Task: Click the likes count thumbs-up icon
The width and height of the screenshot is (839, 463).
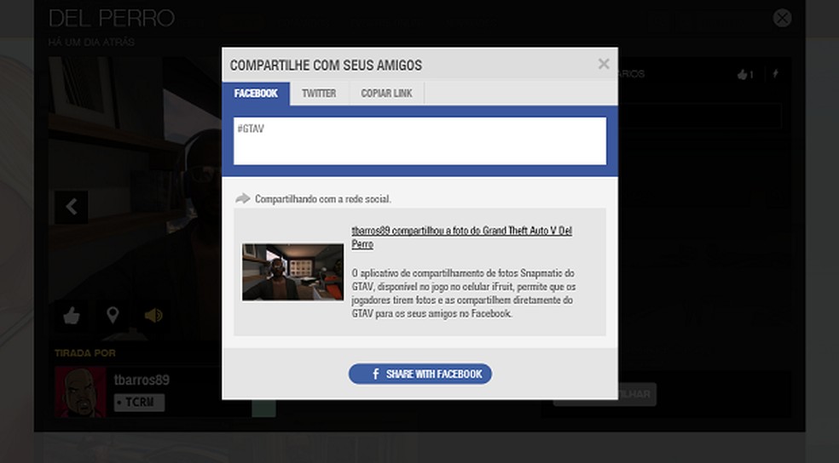Action: [x=742, y=75]
